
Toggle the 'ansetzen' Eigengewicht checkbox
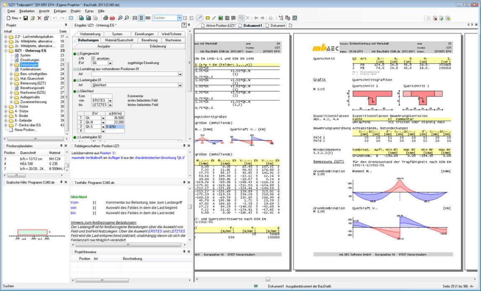point(93,58)
